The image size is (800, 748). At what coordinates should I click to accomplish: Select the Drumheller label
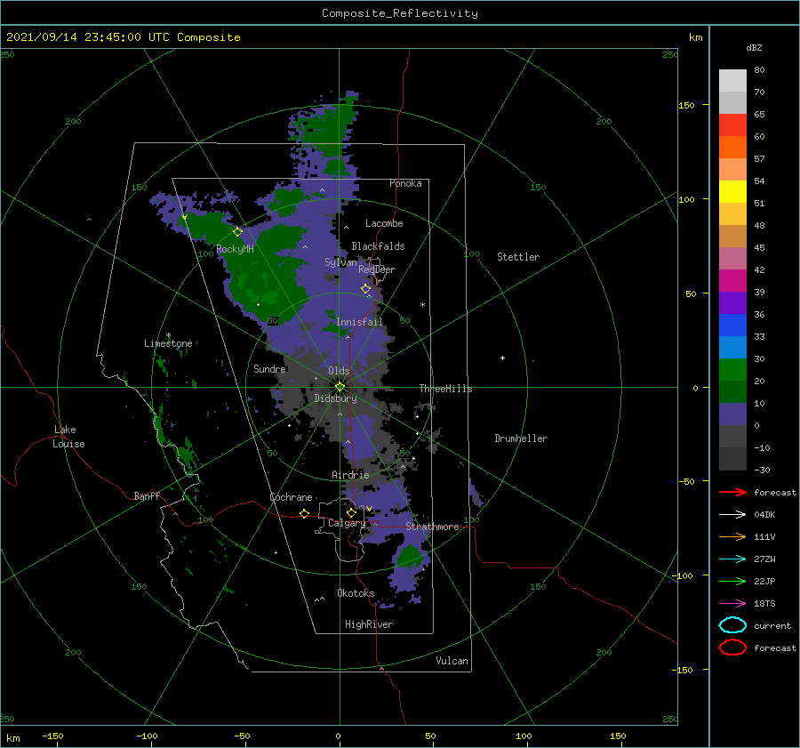521,438
